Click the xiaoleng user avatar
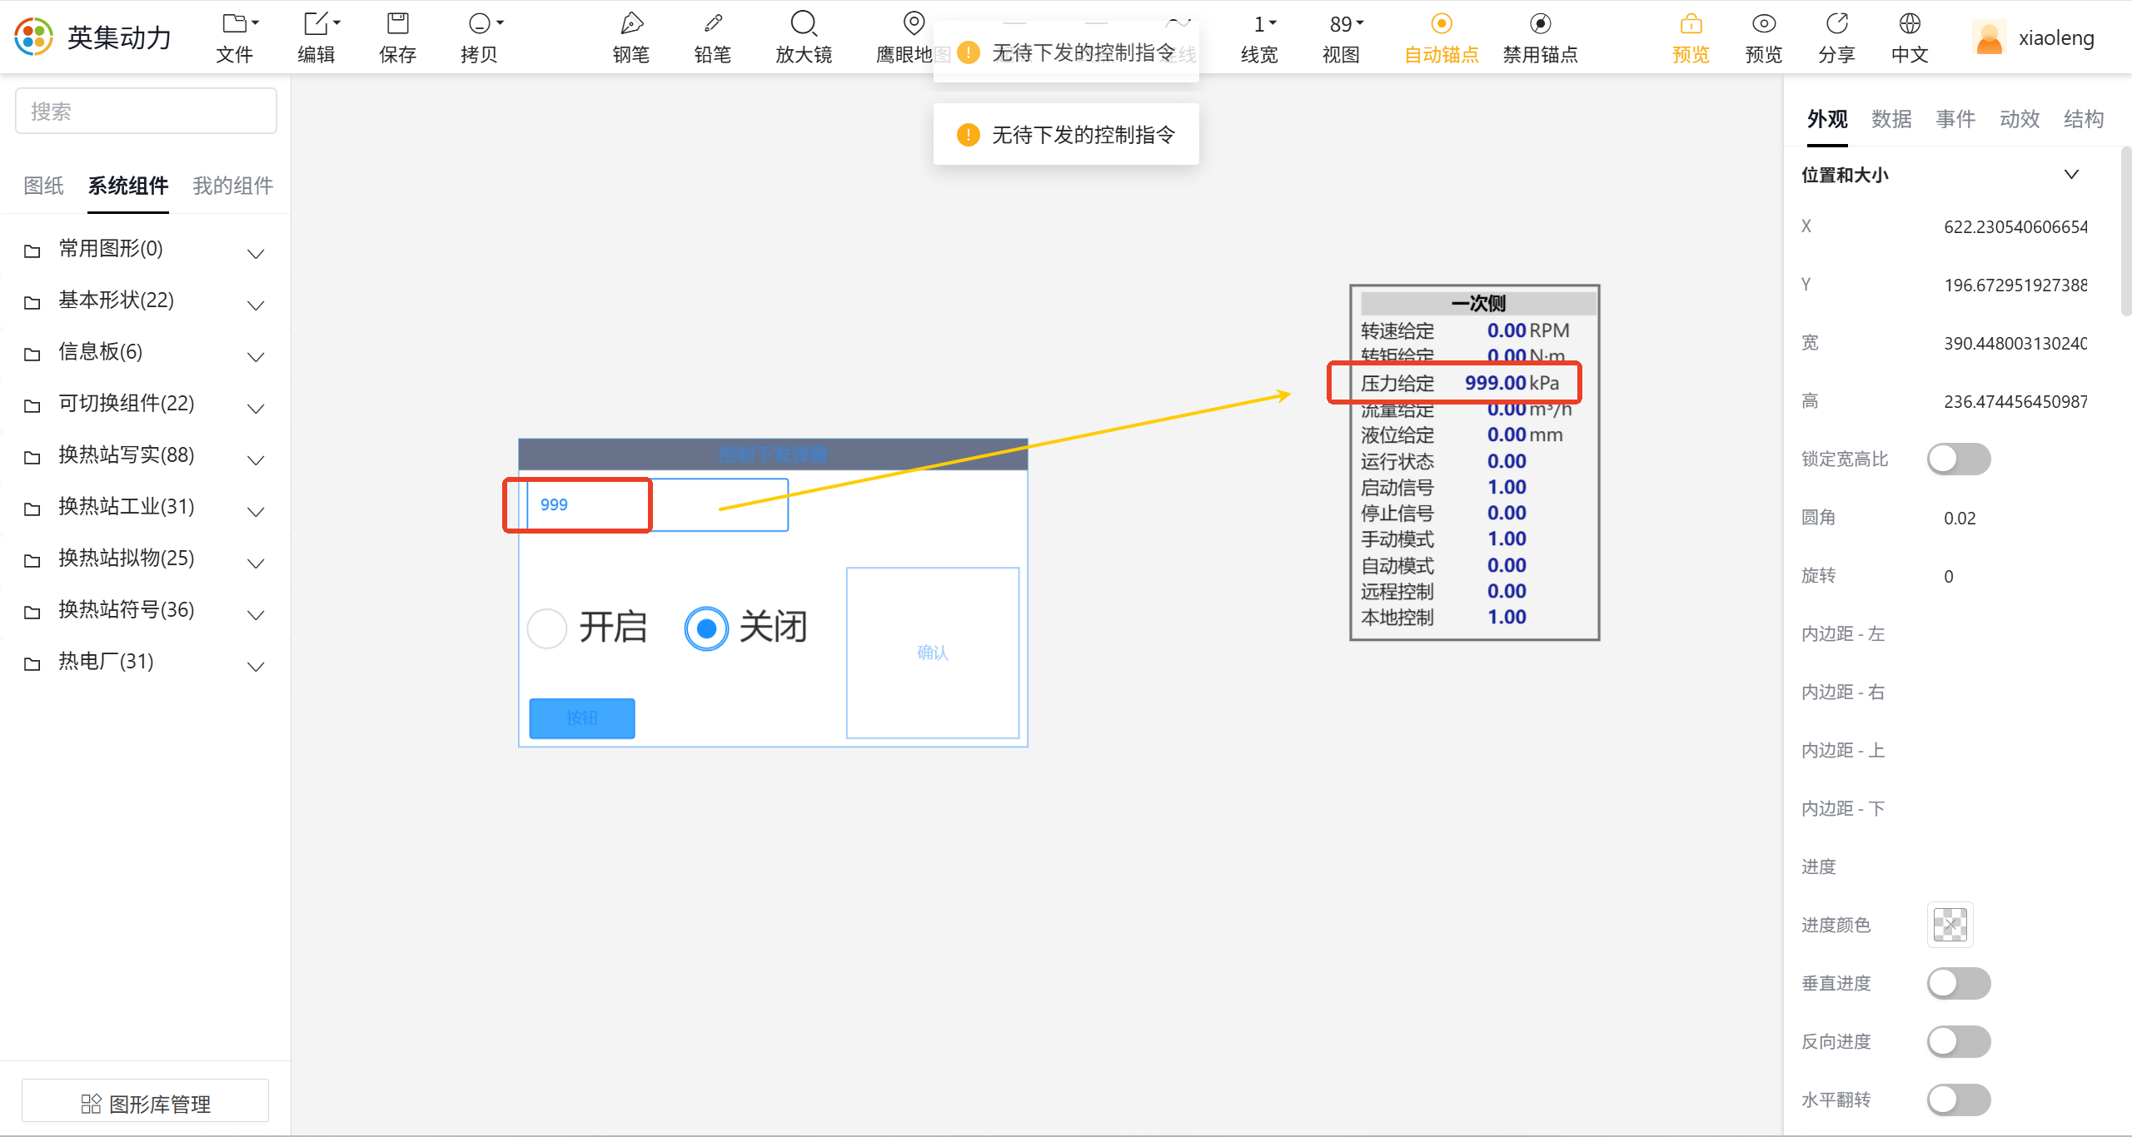Viewport: 2132px width, 1137px height. pos(1990,38)
